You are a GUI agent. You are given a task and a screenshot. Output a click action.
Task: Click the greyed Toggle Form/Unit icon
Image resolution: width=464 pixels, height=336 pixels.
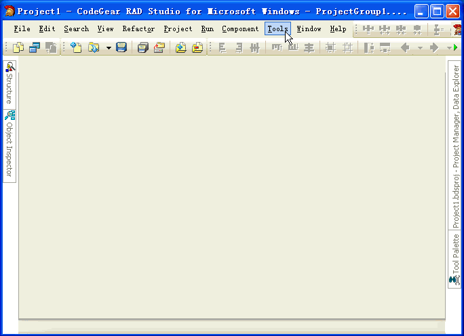click(x=51, y=47)
